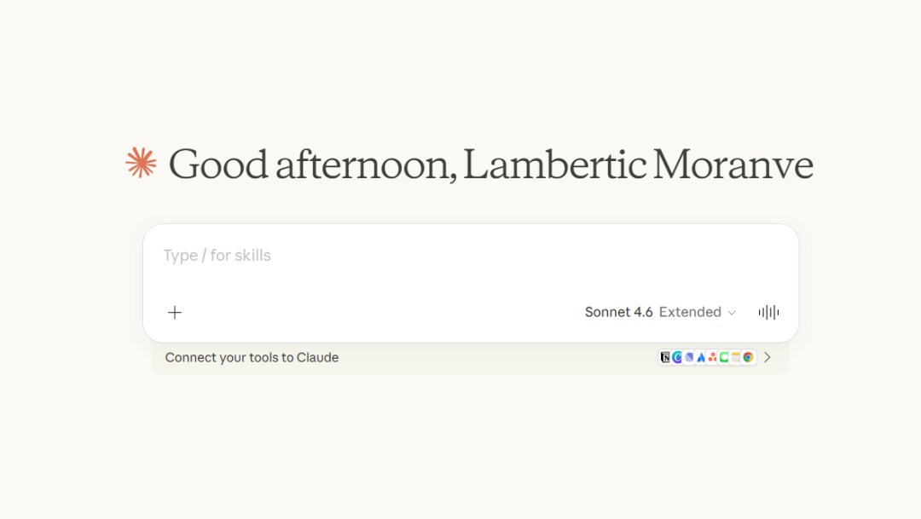Select the Linear connector icon
The width and height of the screenshot is (921, 519).
(689, 358)
